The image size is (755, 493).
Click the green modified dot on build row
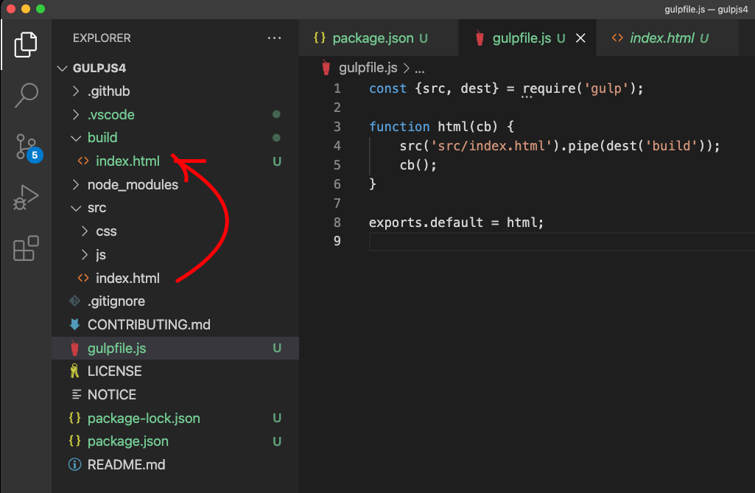click(276, 138)
